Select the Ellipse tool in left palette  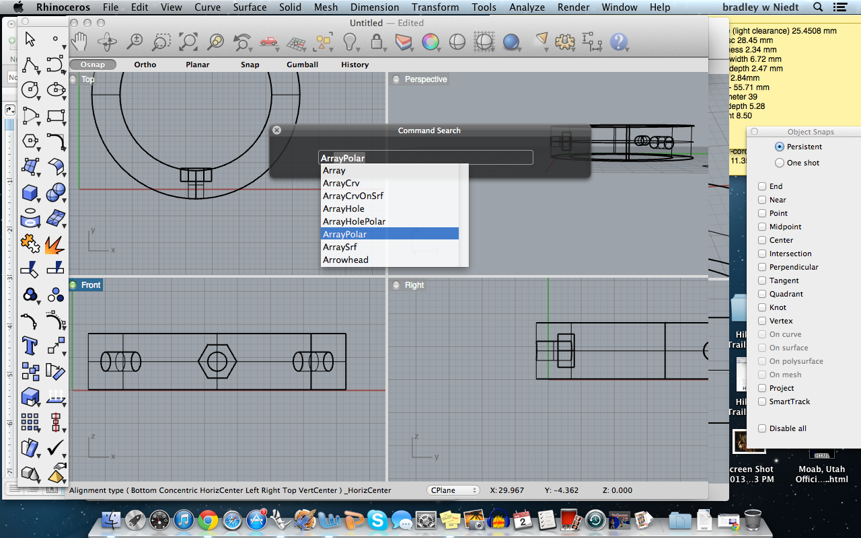(56, 89)
